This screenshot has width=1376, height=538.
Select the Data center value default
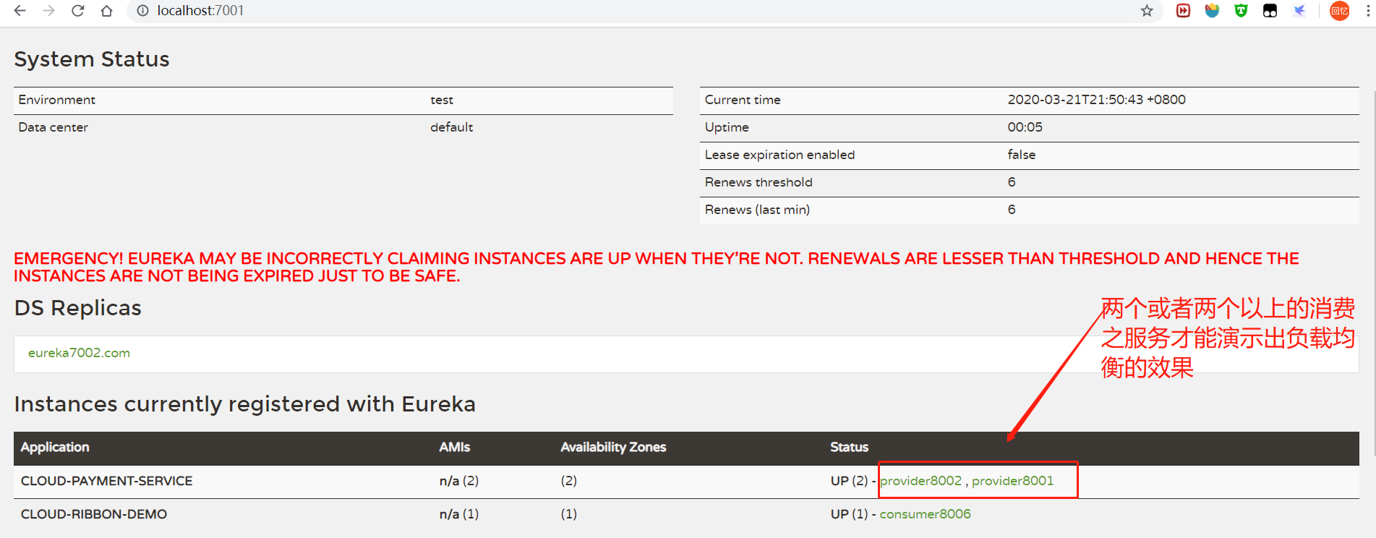pyautogui.click(x=451, y=127)
